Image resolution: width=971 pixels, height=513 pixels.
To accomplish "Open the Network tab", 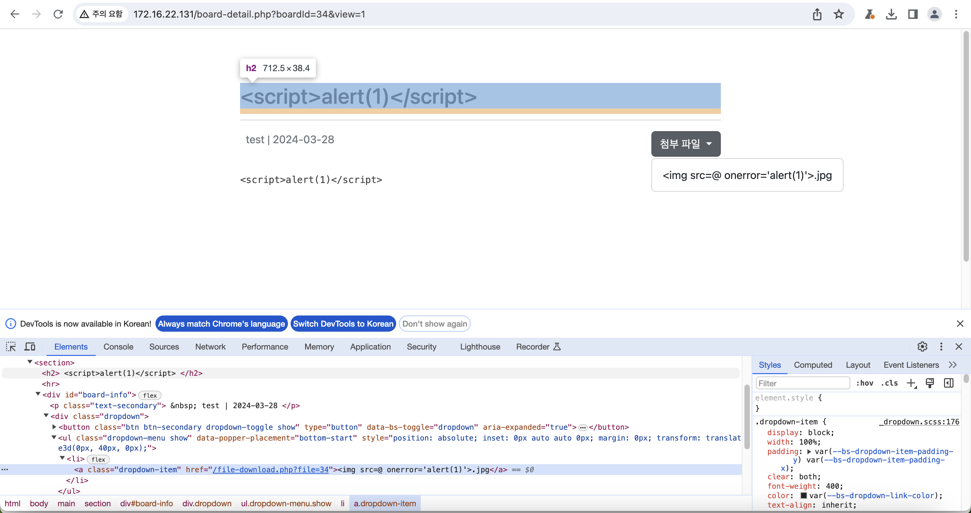I will (x=210, y=346).
